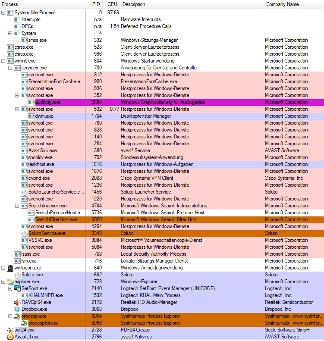Viewport: 324px width, 341px height.
Task: Click PID value 3348
Action: pos(97,233)
